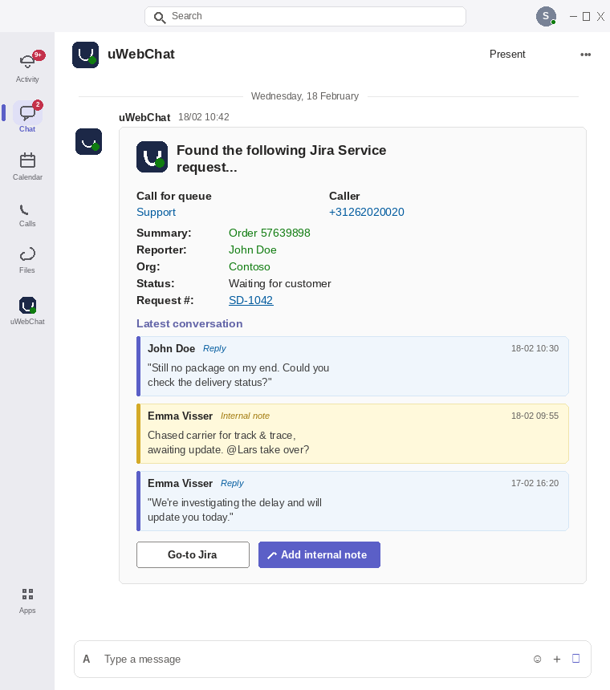Click in the Search field
610x690 pixels.
tap(305, 16)
